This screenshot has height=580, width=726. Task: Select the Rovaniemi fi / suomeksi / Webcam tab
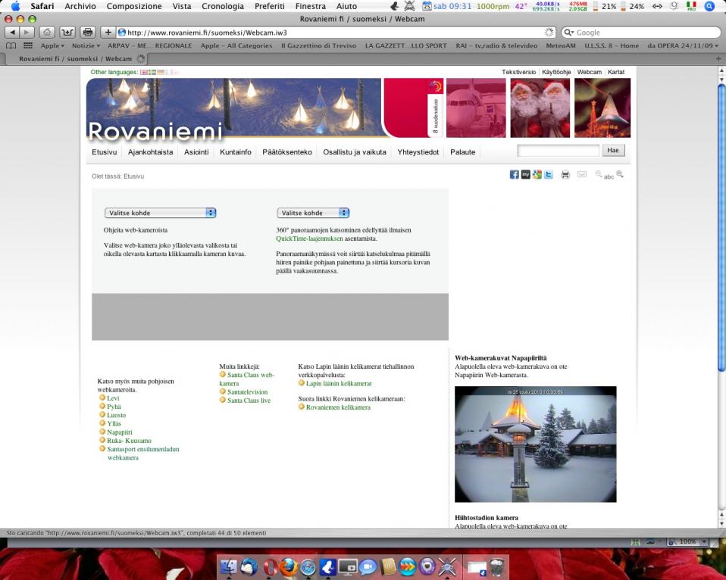coord(76,59)
